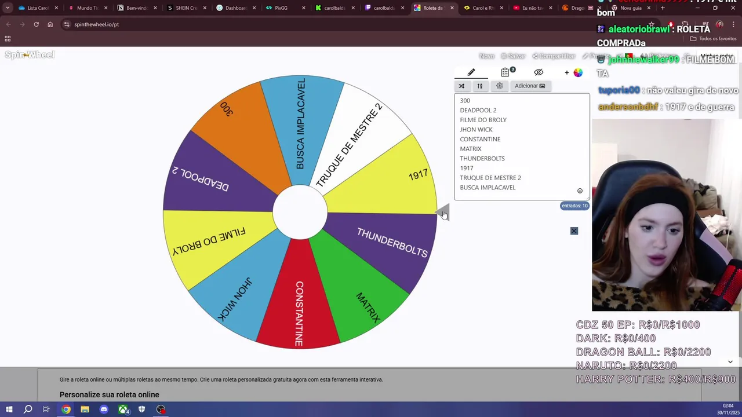Click the Novo menu item
Screen dimensions: 742x417
pos(487,56)
